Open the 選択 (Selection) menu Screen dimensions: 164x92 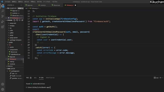pyautogui.click(x=20, y=2)
